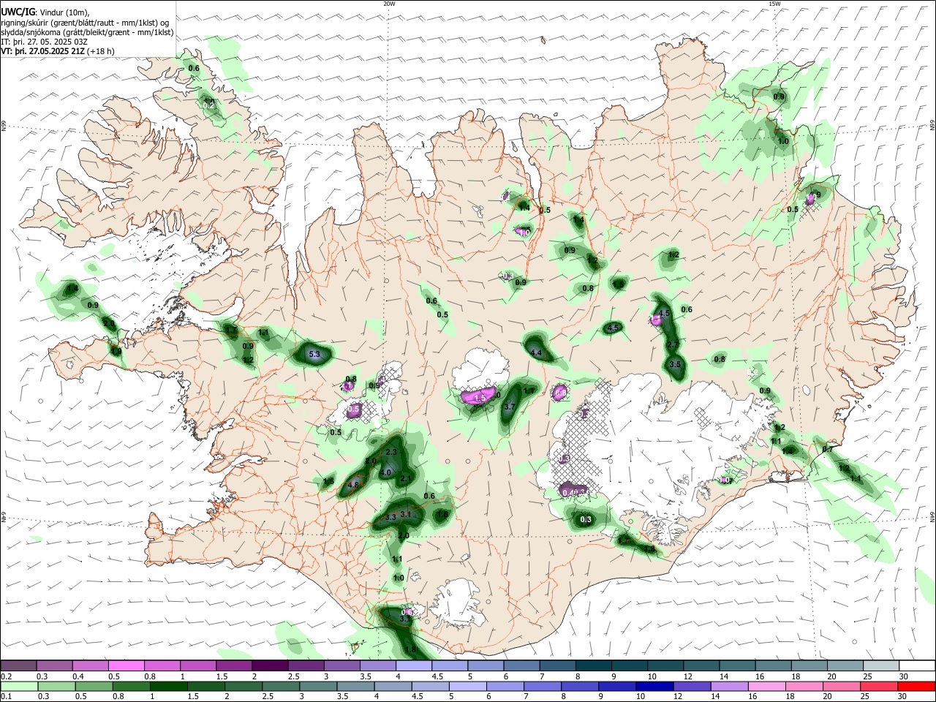
Task: Pick dark teal snow swatch between 8 and 9
Action: (x=594, y=665)
